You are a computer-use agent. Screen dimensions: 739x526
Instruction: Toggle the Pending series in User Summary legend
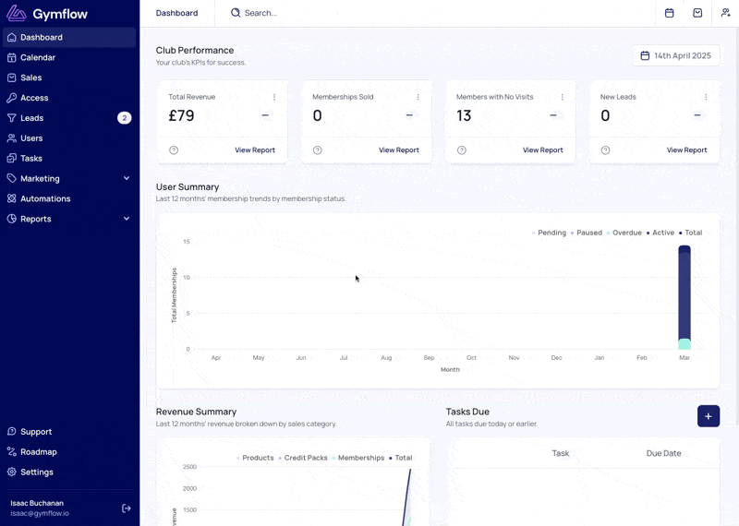(549, 233)
